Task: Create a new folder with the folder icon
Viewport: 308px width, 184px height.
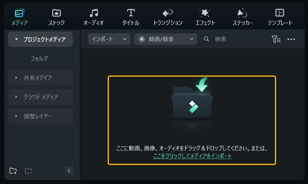Action: [x=13, y=170]
